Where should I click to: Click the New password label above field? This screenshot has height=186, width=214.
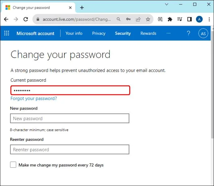24,108
